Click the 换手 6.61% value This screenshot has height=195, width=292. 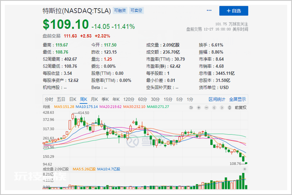tap(217, 45)
